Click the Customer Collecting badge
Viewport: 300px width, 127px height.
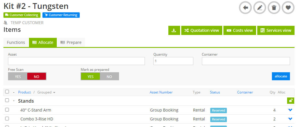(22, 15)
